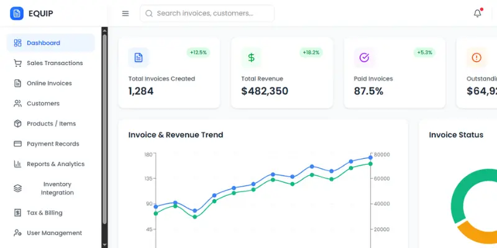Click the Payment Records card icon

click(17, 144)
